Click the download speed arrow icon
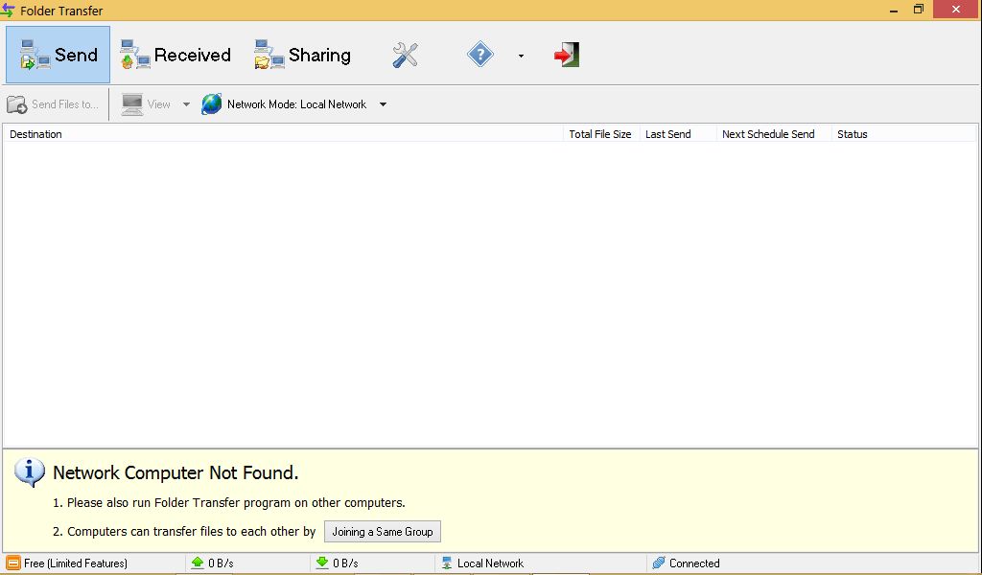This screenshot has width=982, height=575. click(321, 563)
